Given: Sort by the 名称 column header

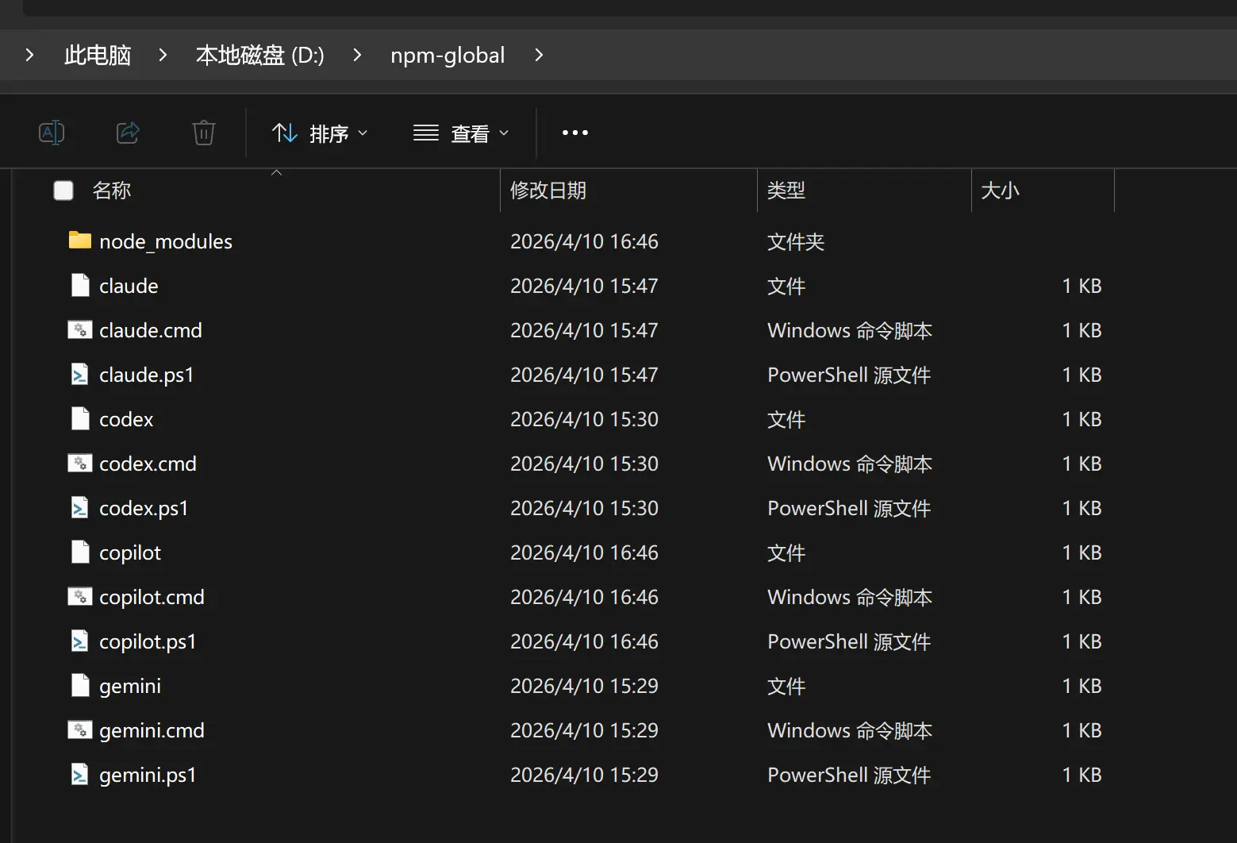Looking at the screenshot, I should point(112,191).
